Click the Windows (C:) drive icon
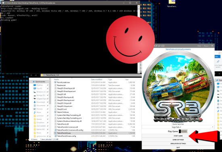This screenshot has width=222, height=152. point(35,92)
